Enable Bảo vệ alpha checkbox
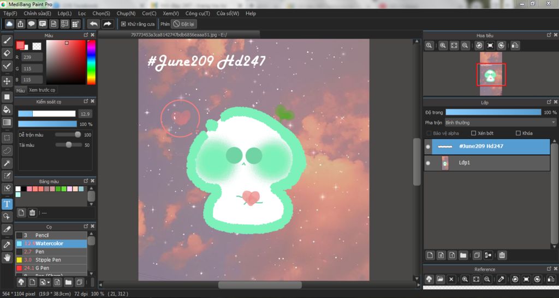Image resolution: width=559 pixels, height=298 pixels. click(429, 133)
